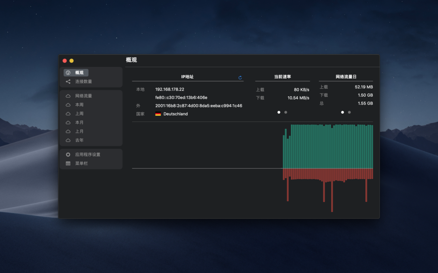Screen dimensions: 438x273
Task: Select the 概观 overview gauge icon in sidebar
Action: pos(67,73)
